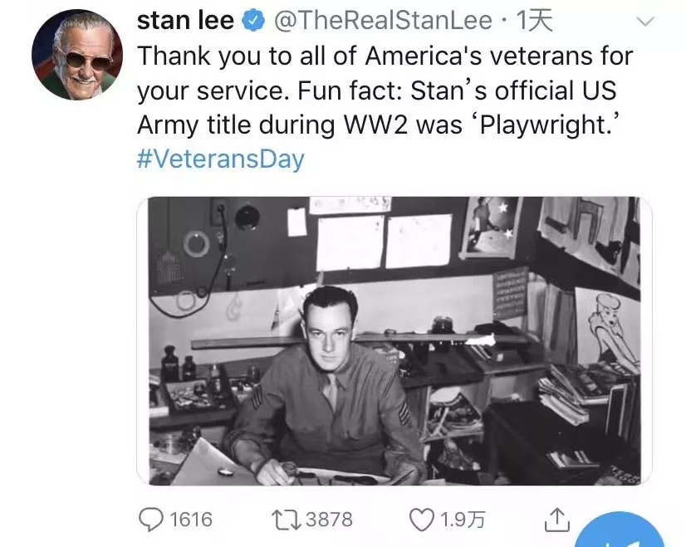Open the black-and-white army photo

[x=394, y=340]
